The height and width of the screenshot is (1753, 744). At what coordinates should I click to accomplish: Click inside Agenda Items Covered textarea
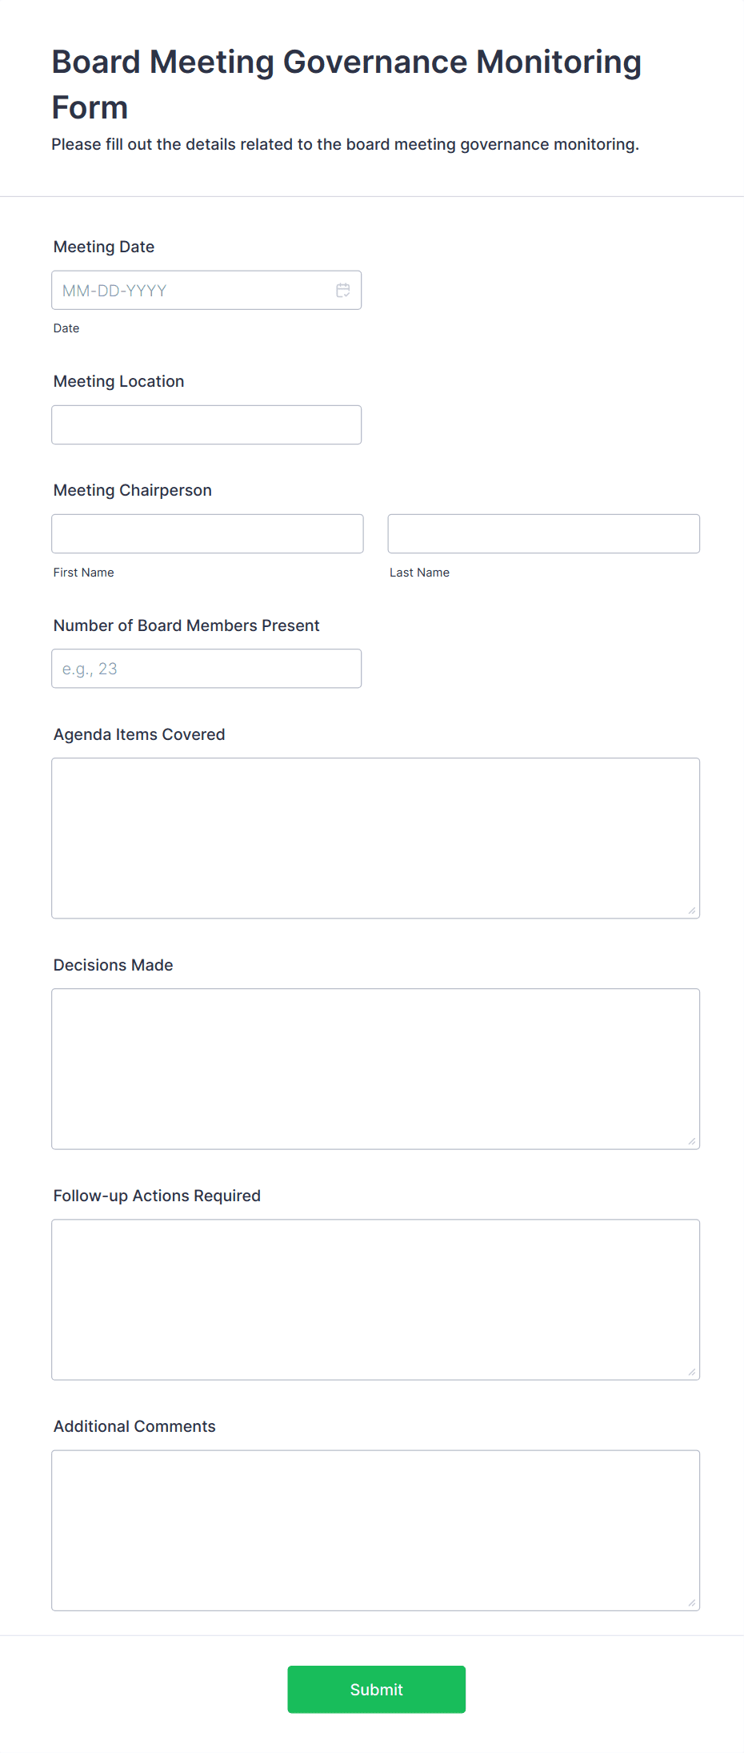[376, 838]
